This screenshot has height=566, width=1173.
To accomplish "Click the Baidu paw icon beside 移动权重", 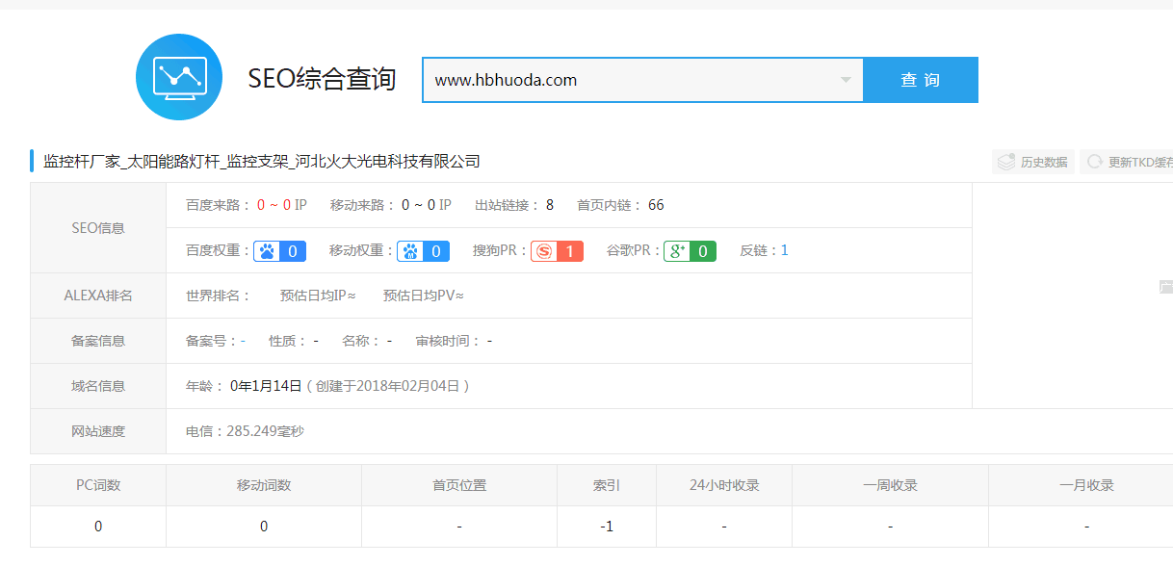I will (x=411, y=251).
